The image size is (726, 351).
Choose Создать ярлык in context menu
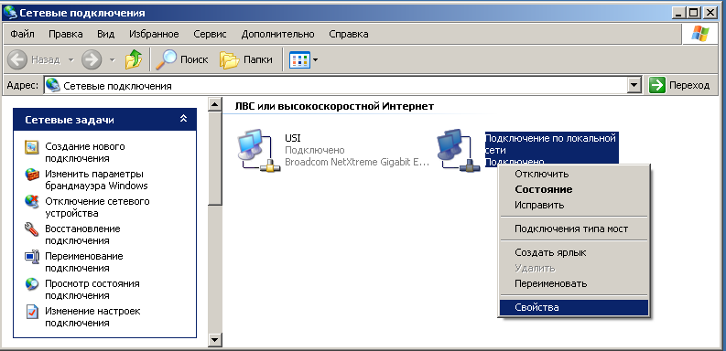[574, 252]
